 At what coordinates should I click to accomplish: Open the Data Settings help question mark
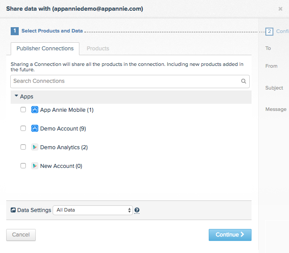coord(137,210)
